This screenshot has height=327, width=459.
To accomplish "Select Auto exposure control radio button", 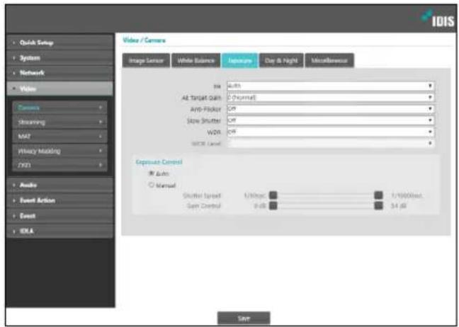I will [152, 173].
